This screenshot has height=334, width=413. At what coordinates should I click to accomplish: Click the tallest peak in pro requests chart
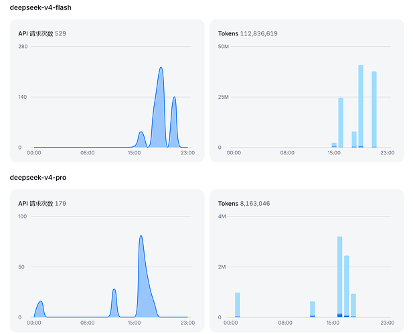tap(141, 236)
